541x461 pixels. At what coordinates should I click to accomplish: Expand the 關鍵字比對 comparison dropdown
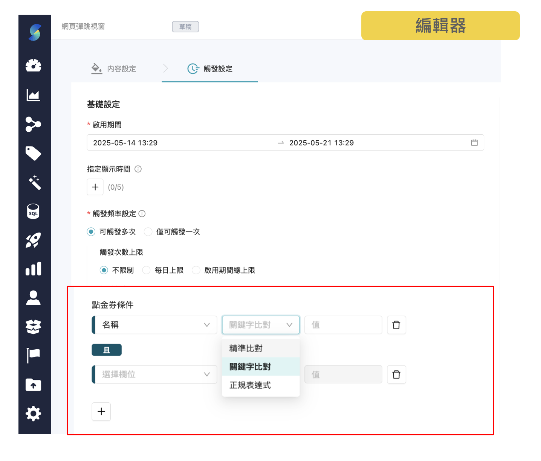pos(260,325)
